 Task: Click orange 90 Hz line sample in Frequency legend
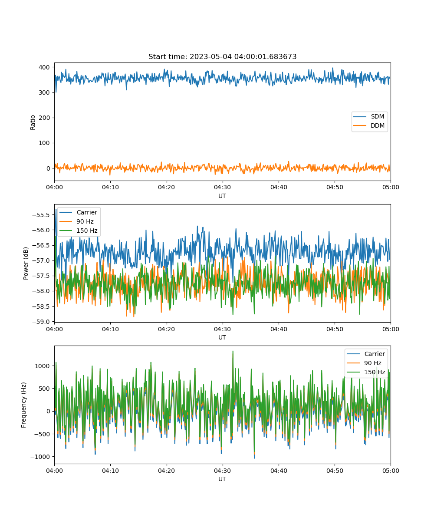(354, 363)
